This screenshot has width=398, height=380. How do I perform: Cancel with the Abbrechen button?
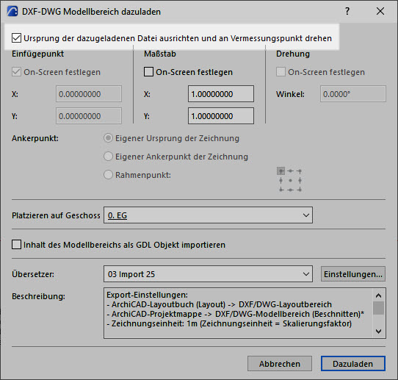tap(280, 364)
